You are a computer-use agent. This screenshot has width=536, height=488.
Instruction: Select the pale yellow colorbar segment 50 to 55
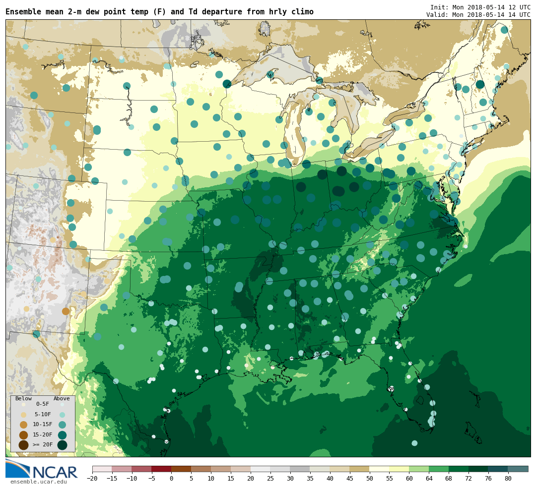[x=380, y=469]
